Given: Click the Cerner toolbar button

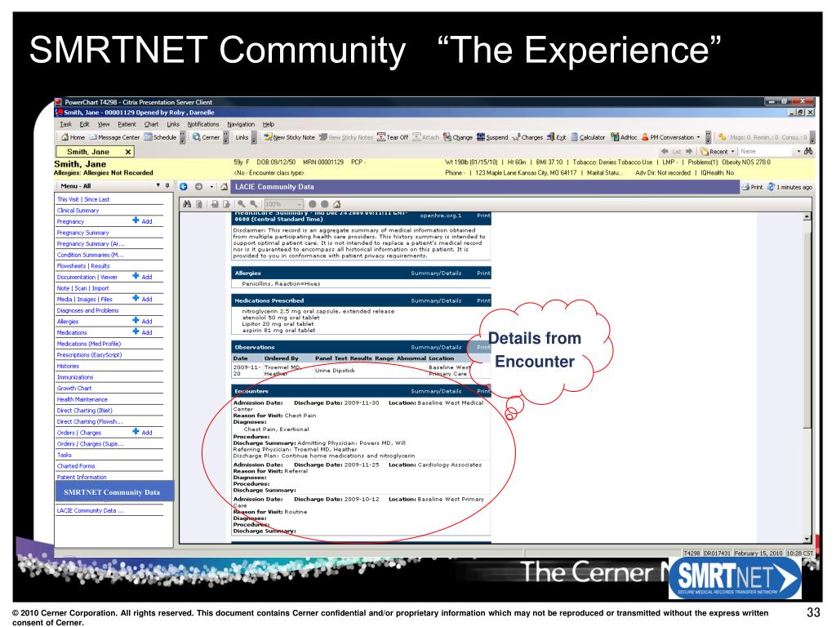Looking at the screenshot, I should point(206,137).
